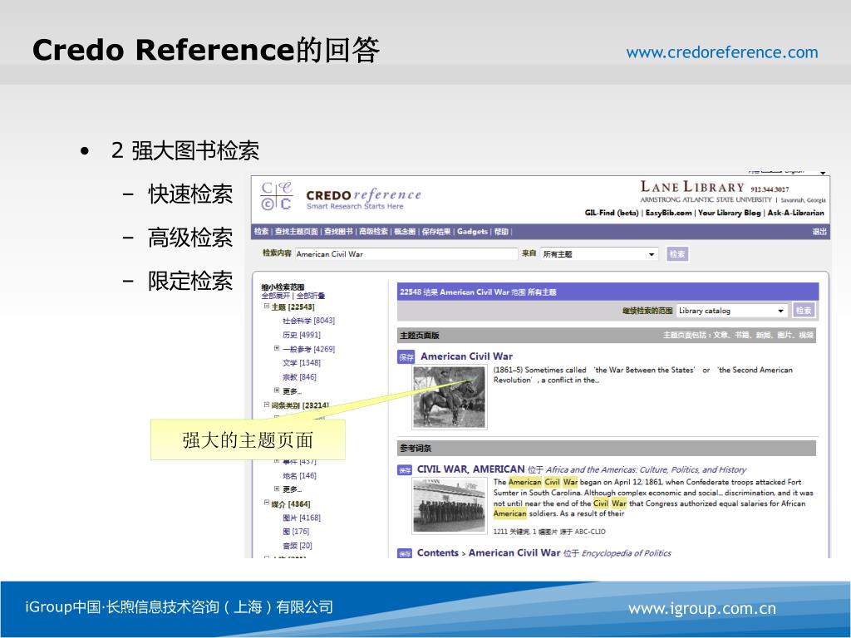Screen dimensions: 851x638
Task: Save the Contents > American Civil War entry
Action: (405, 553)
